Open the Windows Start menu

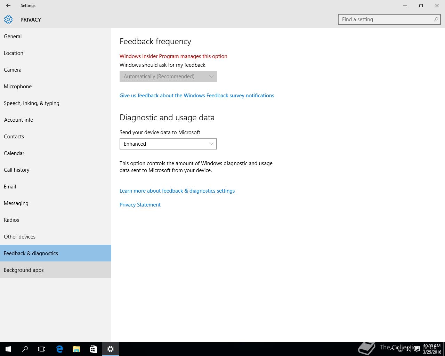8,349
